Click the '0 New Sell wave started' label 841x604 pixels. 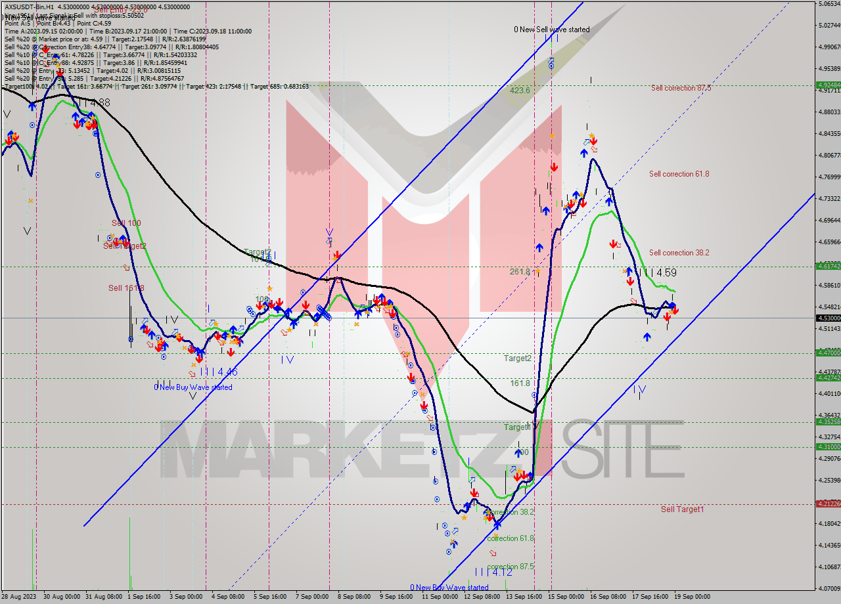point(551,30)
